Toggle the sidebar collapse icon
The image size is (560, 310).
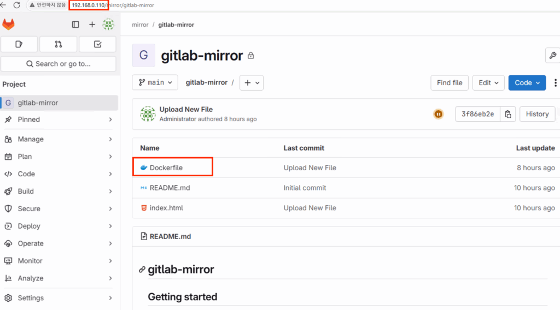(75, 24)
